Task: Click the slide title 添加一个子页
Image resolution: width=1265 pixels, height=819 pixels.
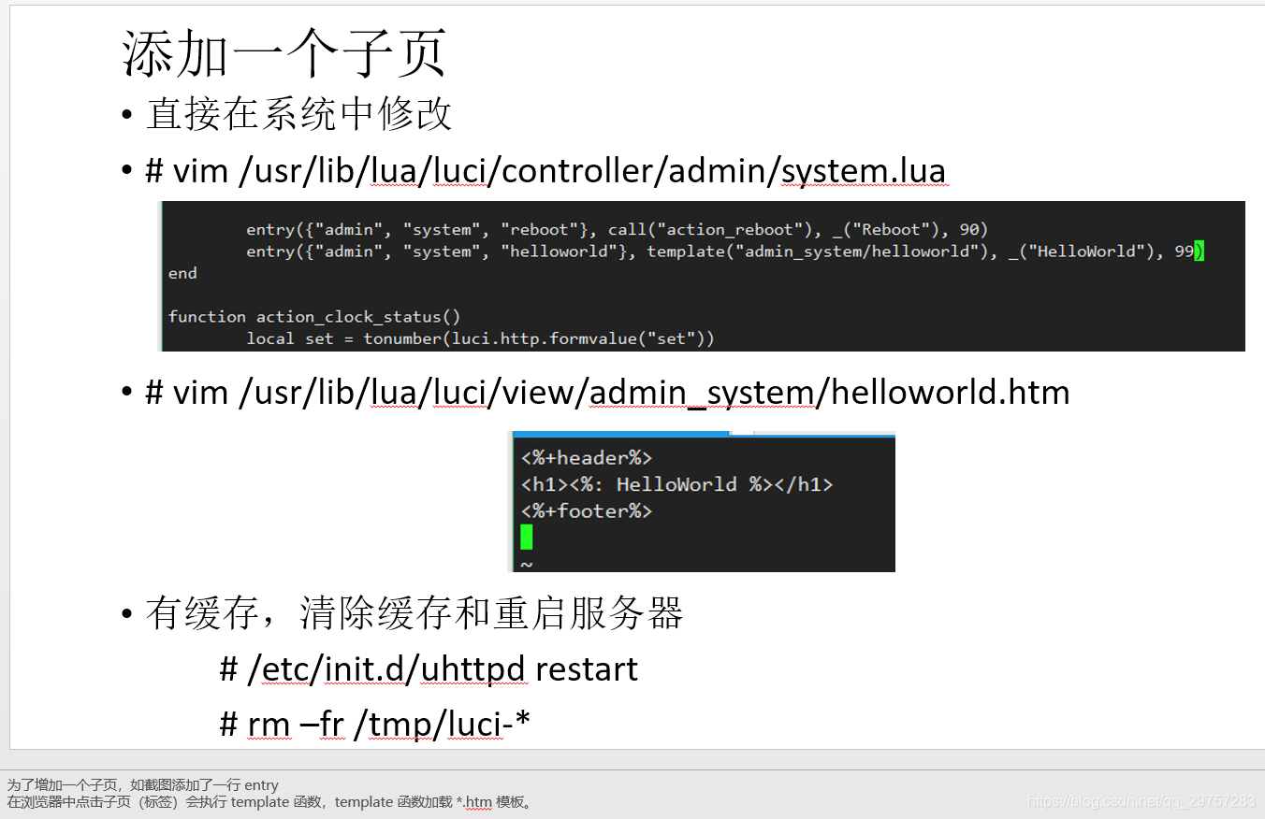Action: [x=283, y=51]
